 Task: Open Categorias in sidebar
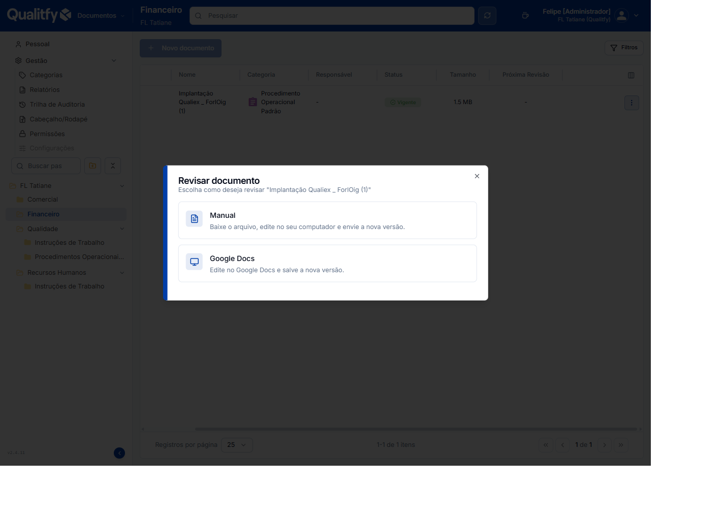pos(46,75)
